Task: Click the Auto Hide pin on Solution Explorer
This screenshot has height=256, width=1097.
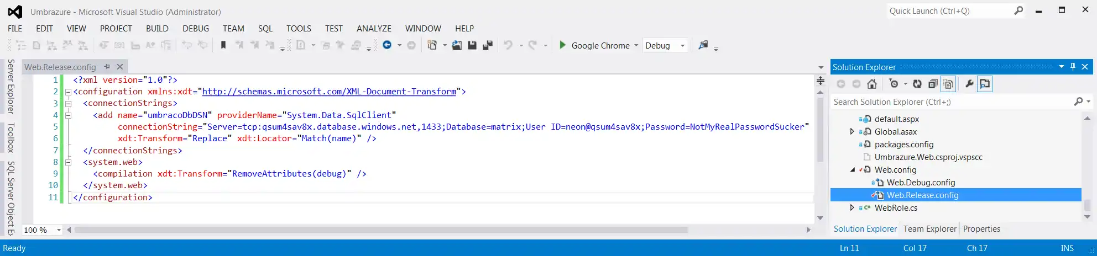Action: pyautogui.click(x=1073, y=67)
